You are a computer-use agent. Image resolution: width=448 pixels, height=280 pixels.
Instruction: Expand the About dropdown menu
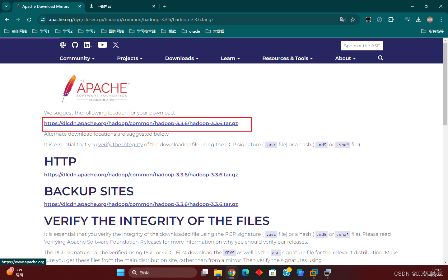[x=345, y=58]
